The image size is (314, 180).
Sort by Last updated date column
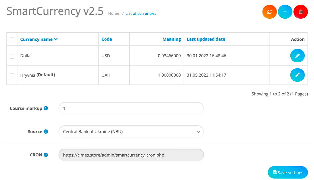pos(206,39)
